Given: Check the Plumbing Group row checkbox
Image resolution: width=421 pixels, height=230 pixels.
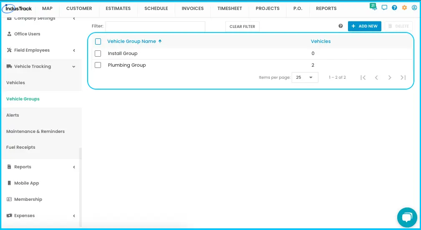Looking at the screenshot, I should [x=98, y=65].
